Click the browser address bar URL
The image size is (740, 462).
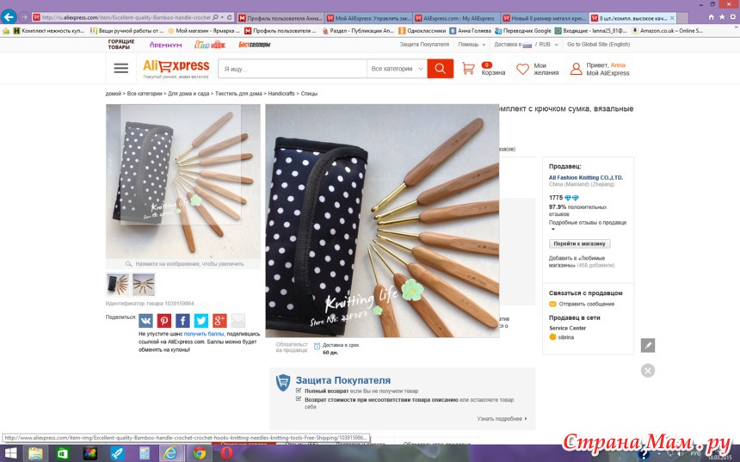(126, 17)
